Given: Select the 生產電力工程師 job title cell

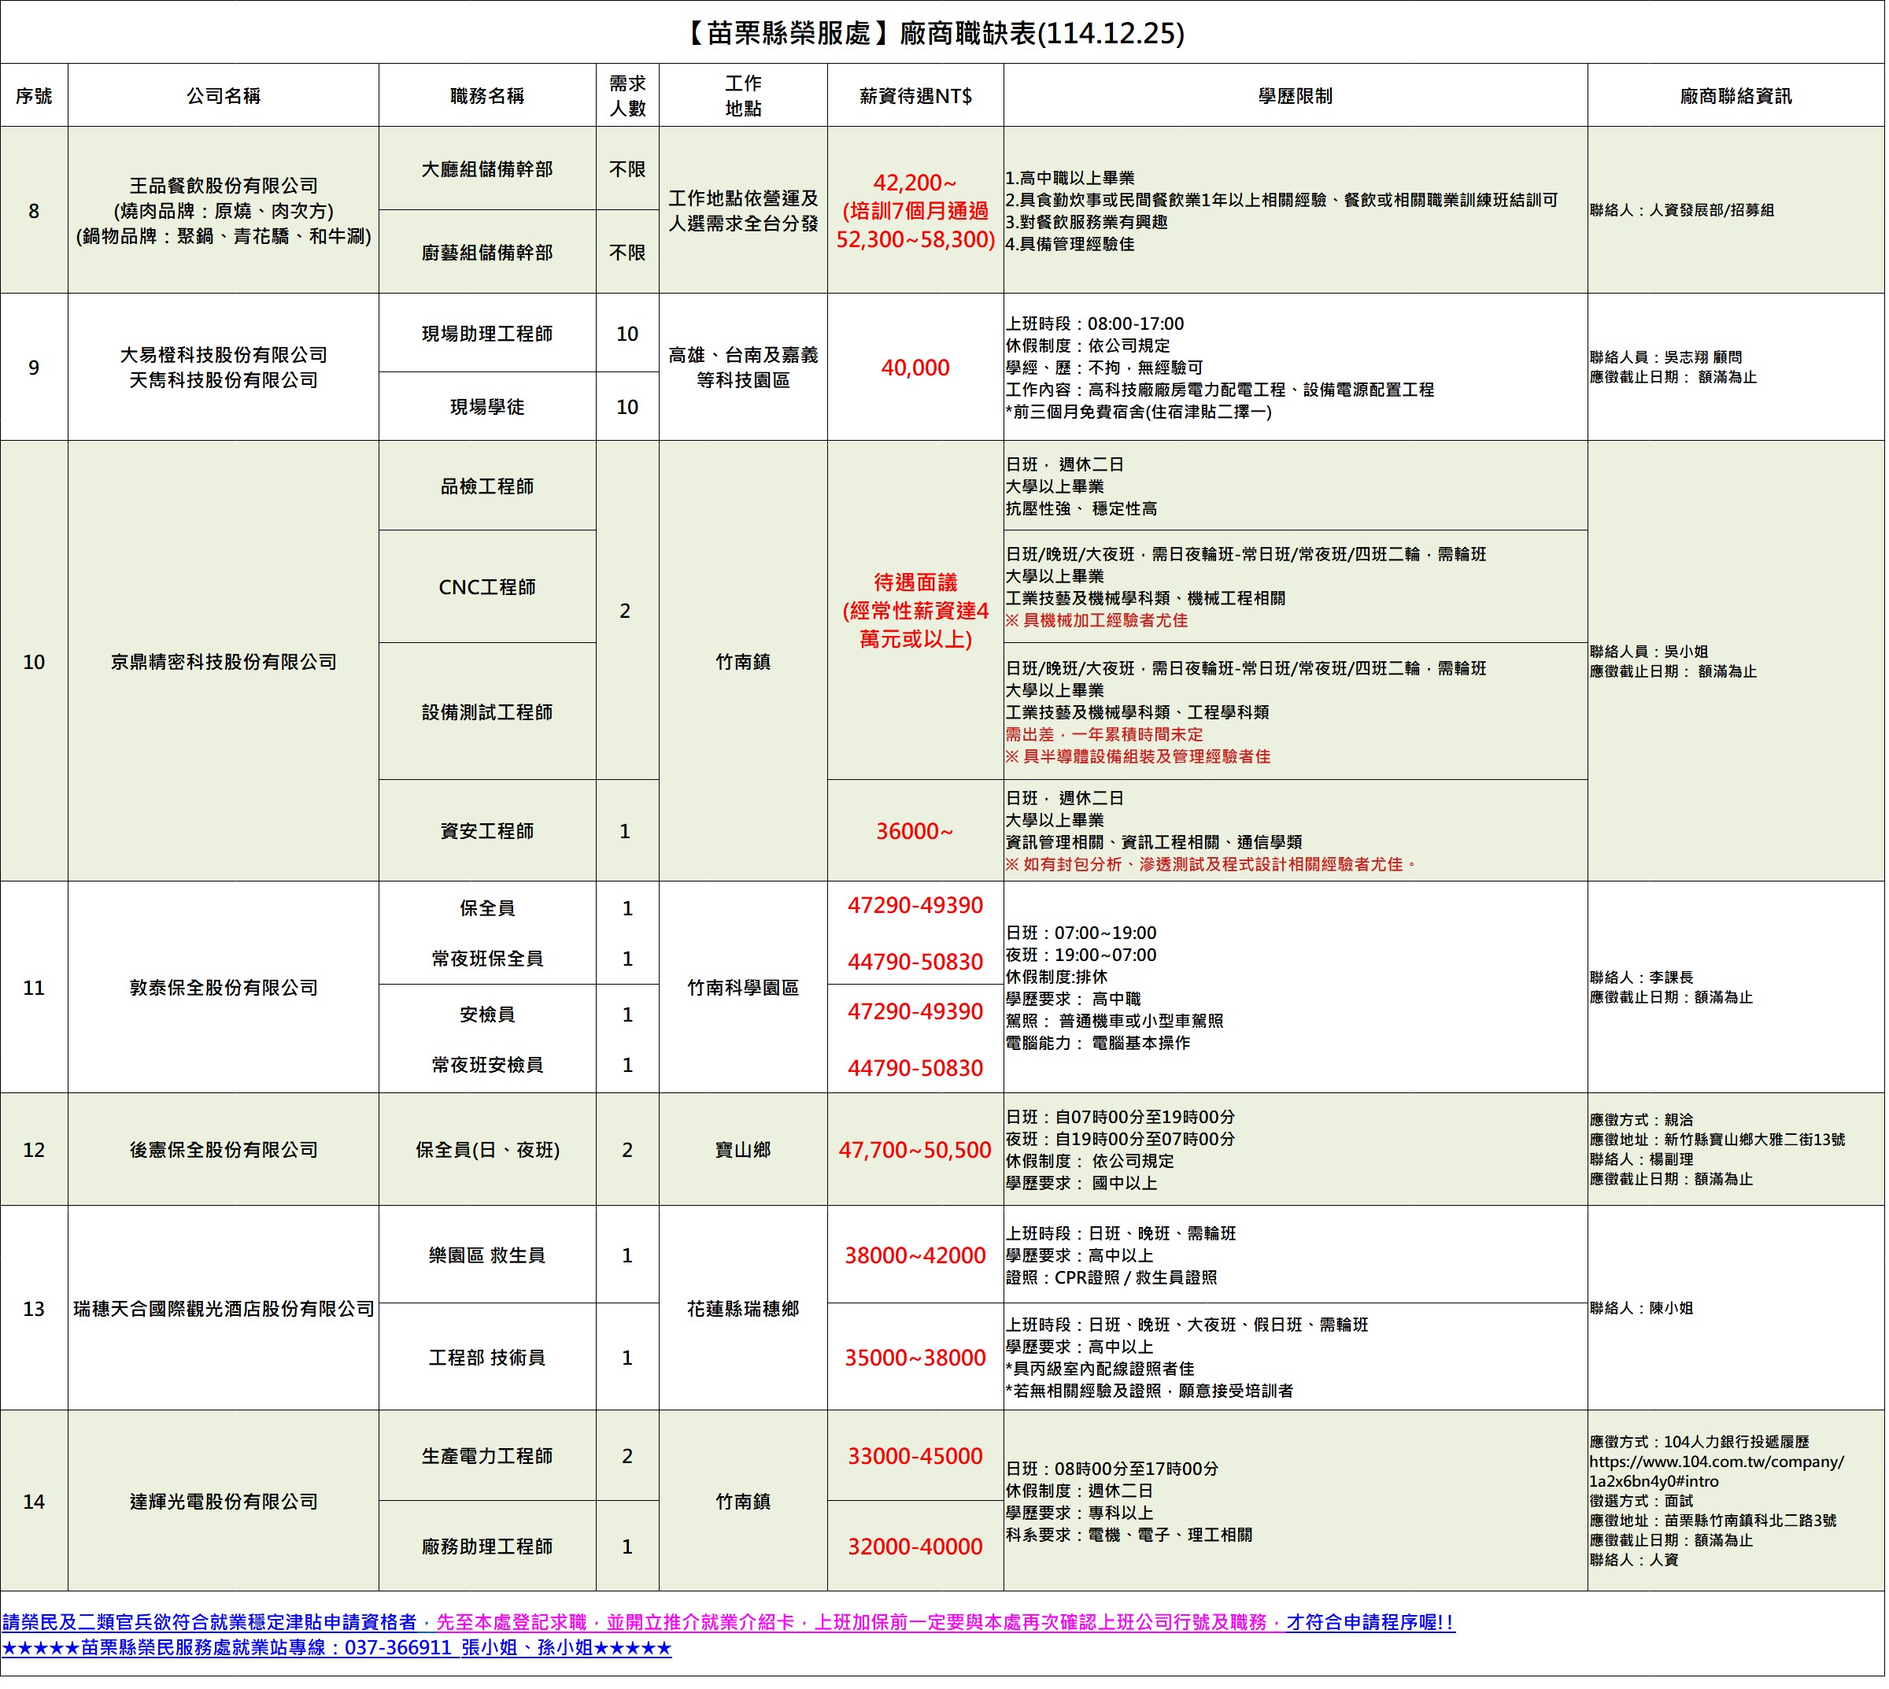Looking at the screenshot, I should click(x=487, y=1458).
